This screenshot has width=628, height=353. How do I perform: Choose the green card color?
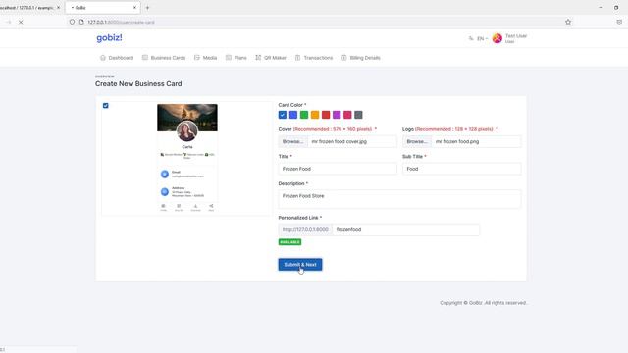[304, 115]
